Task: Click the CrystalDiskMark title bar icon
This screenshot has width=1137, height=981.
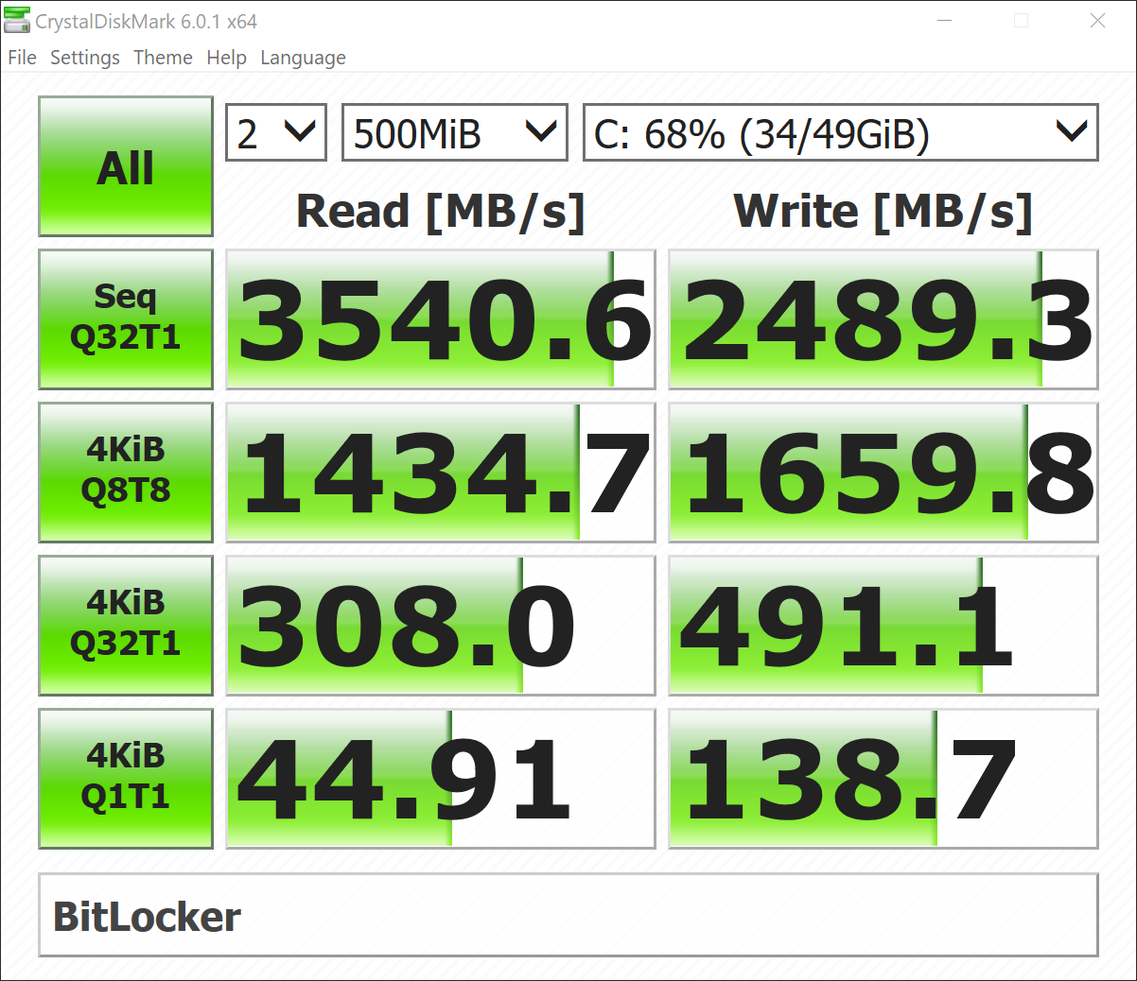Action: click(17, 20)
